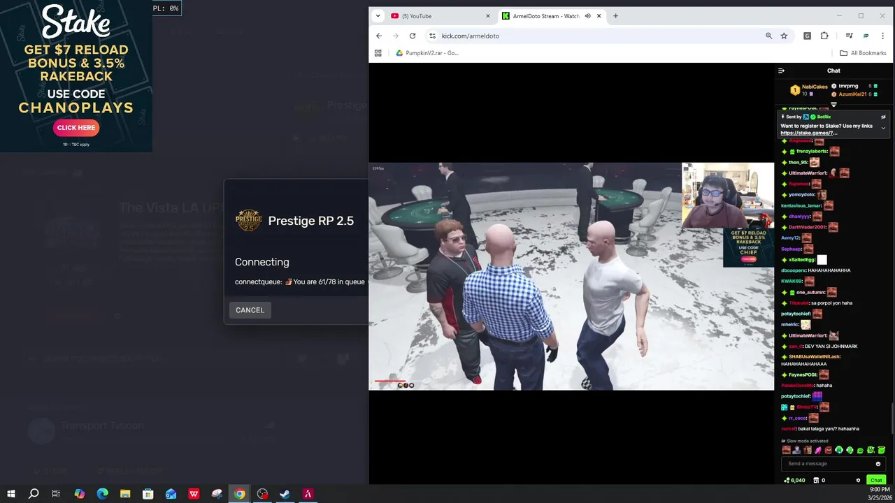The image size is (895, 503).
Task: Cancel the Prestige RP 2.5 connection
Action: click(250, 310)
